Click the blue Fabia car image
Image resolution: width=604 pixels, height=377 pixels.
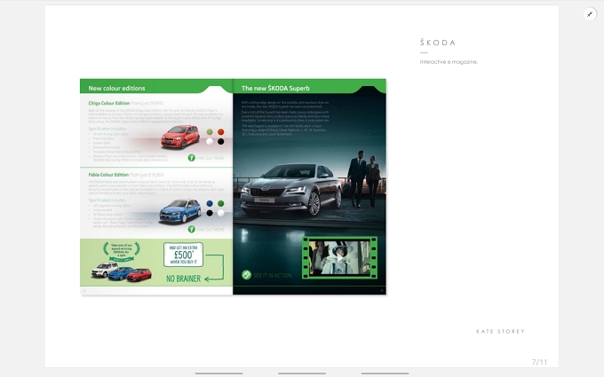pyautogui.click(x=180, y=210)
